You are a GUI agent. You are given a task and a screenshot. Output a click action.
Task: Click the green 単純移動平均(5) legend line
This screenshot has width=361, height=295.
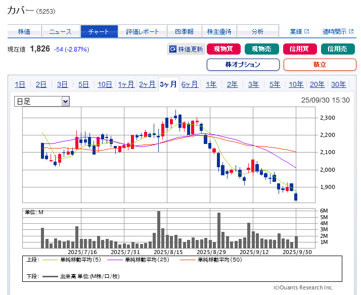50,260
